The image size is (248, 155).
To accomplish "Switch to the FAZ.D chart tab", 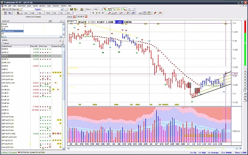I will [x=70, y=17].
